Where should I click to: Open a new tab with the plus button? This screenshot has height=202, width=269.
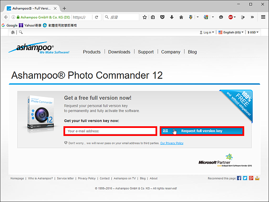(x=64, y=8)
